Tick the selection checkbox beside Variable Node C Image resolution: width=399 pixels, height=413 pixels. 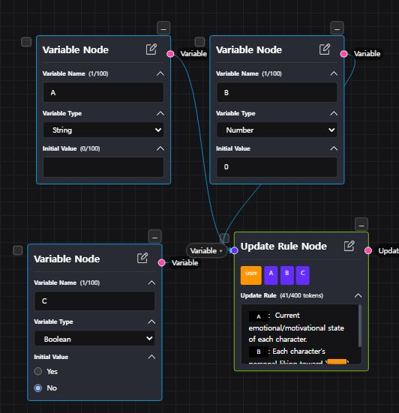pos(18,250)
